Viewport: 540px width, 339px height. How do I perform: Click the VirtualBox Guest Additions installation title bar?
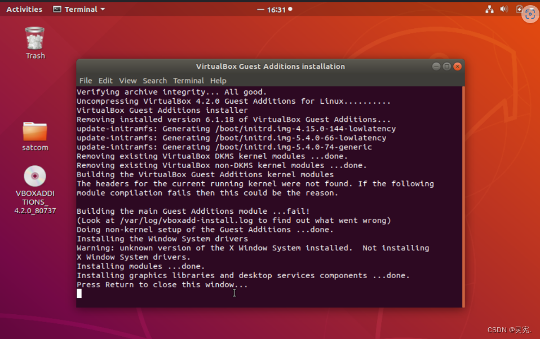[x=271, y=67]
